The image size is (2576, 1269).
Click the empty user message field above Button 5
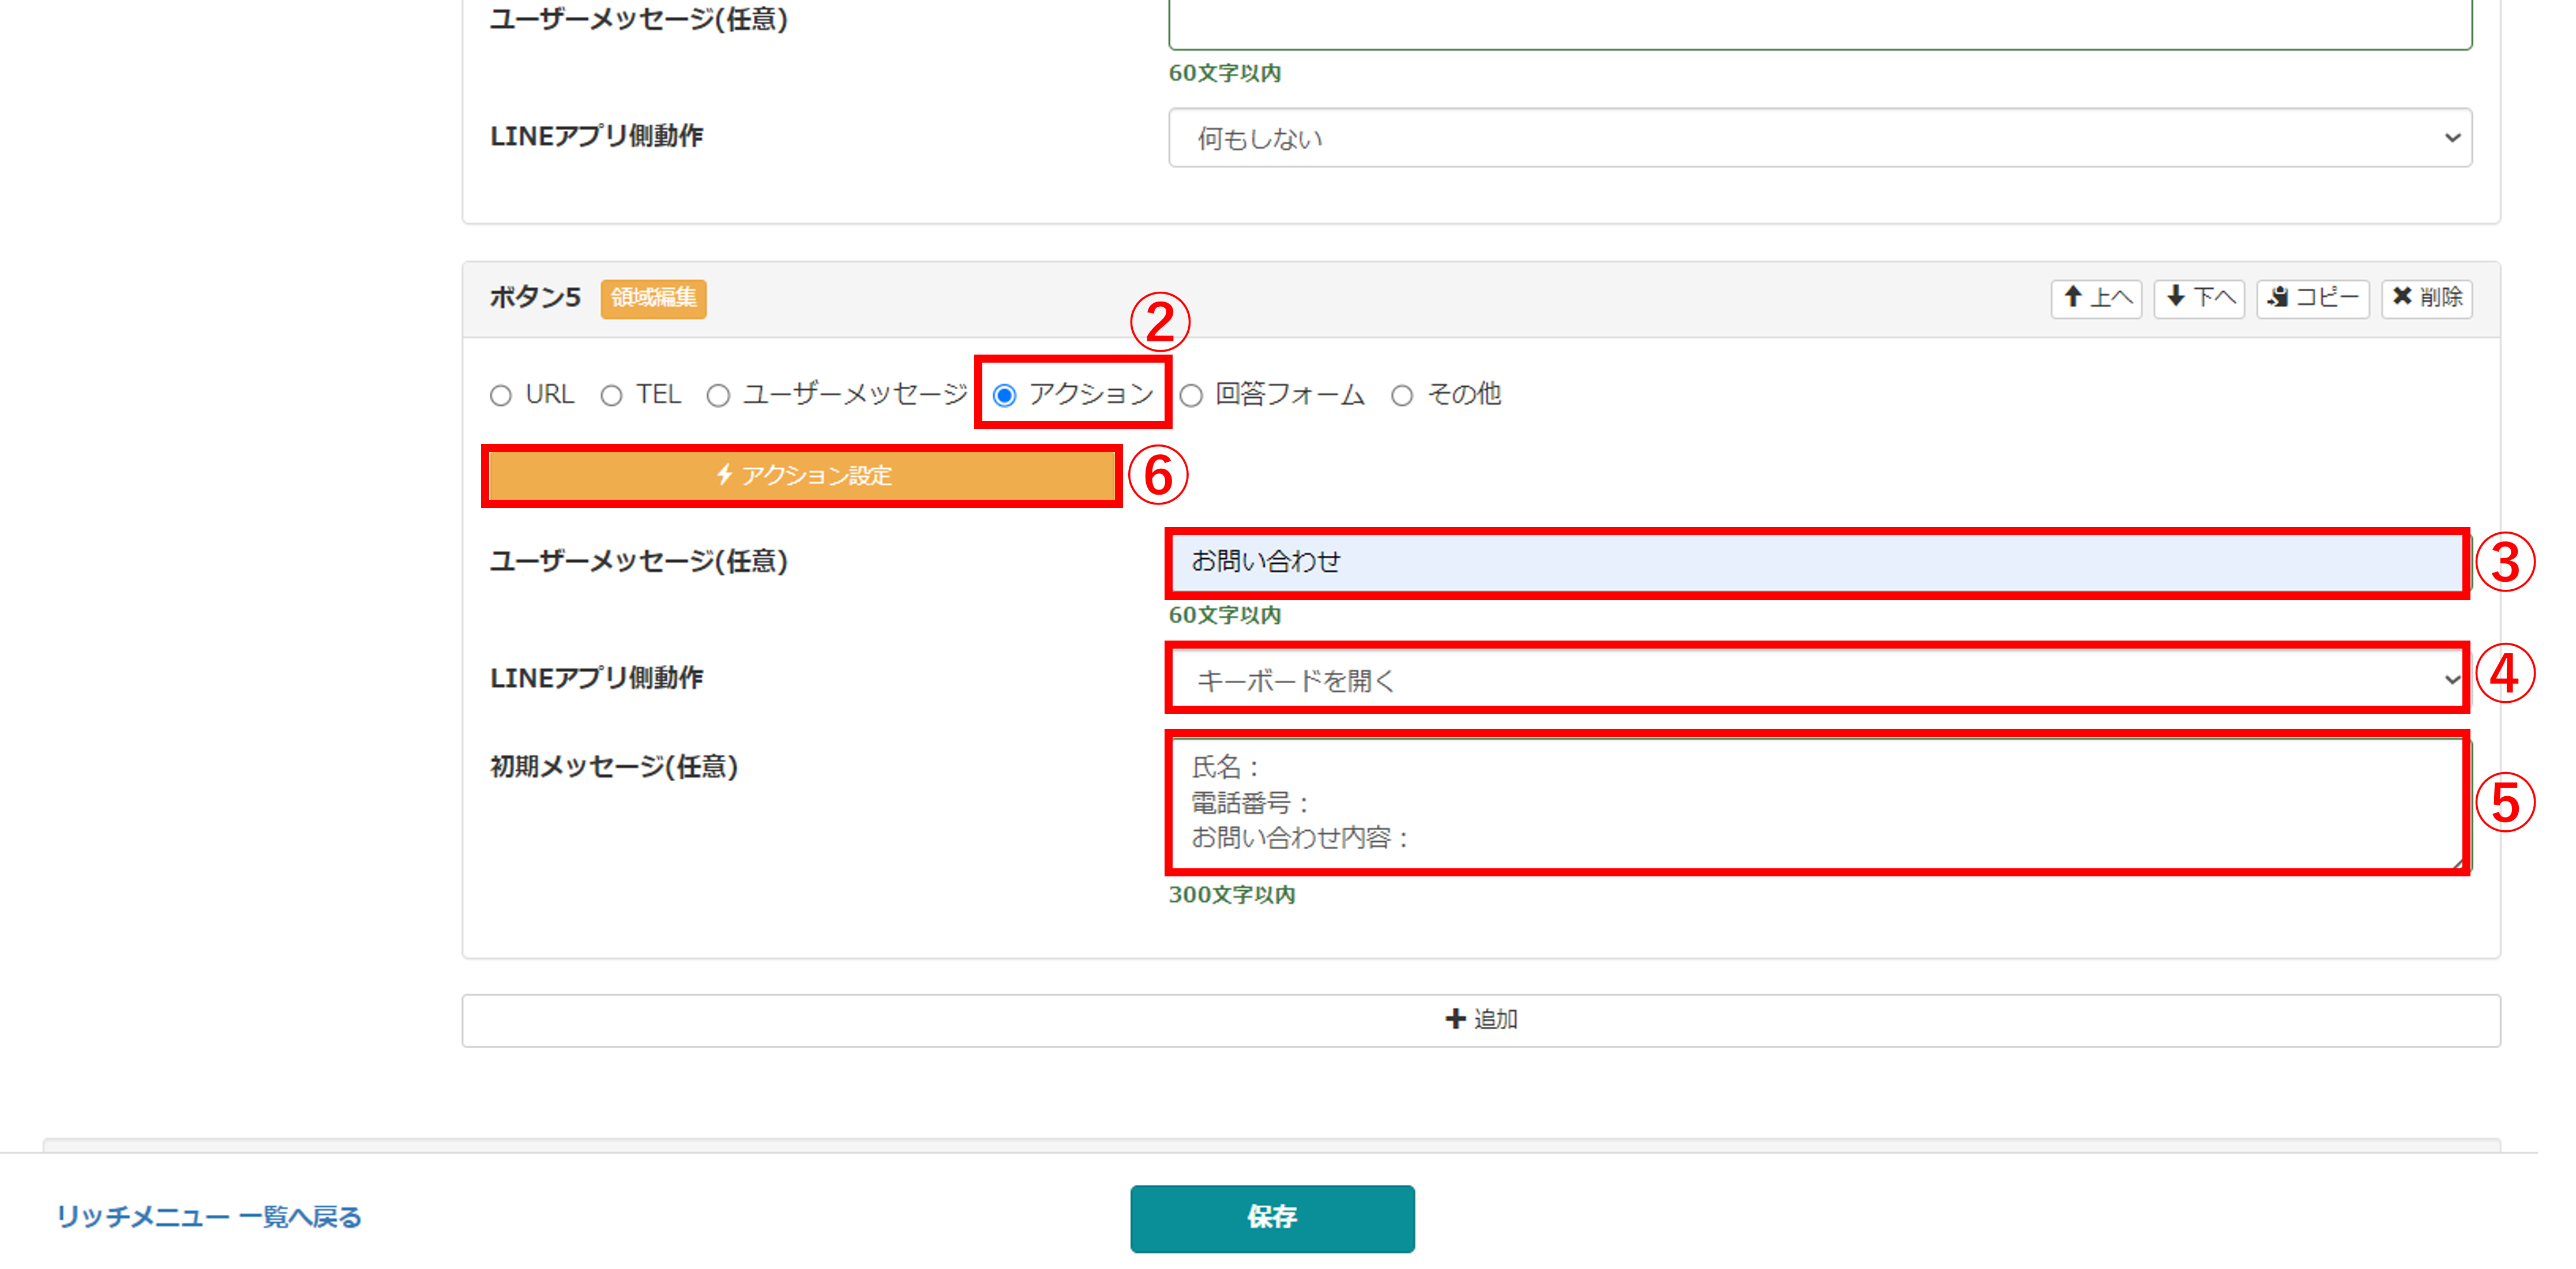pos(1820,24)
